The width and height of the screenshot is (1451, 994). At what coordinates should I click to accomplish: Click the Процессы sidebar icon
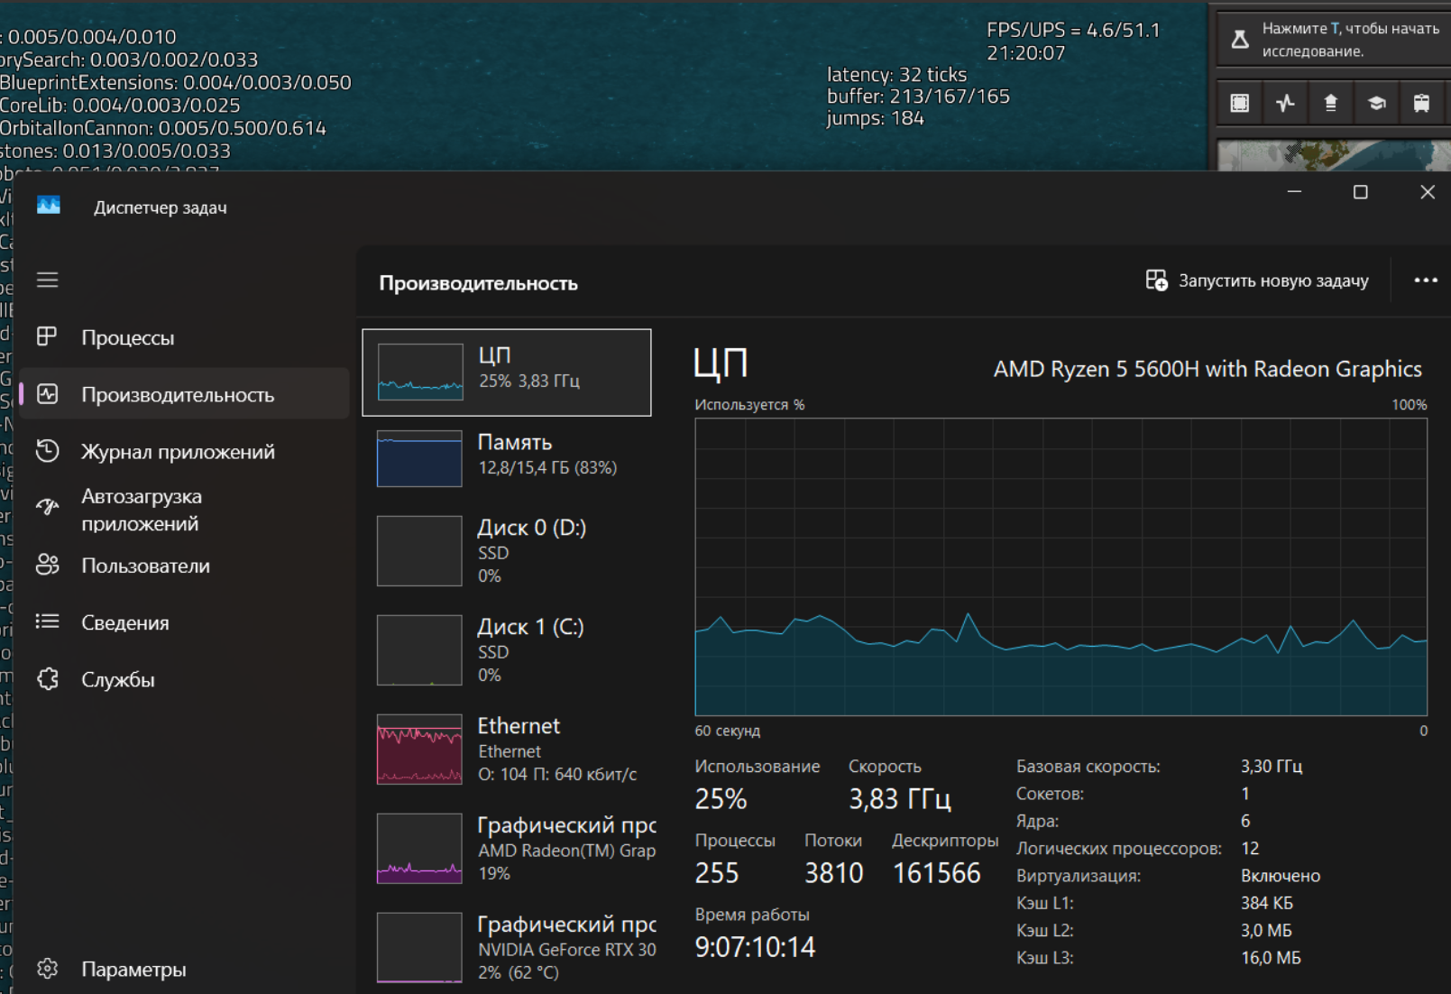(x=47, y=337)
